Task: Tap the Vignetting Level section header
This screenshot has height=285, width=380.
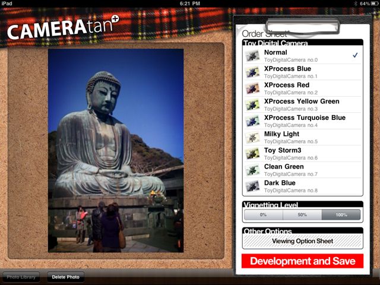Action: 302,204
